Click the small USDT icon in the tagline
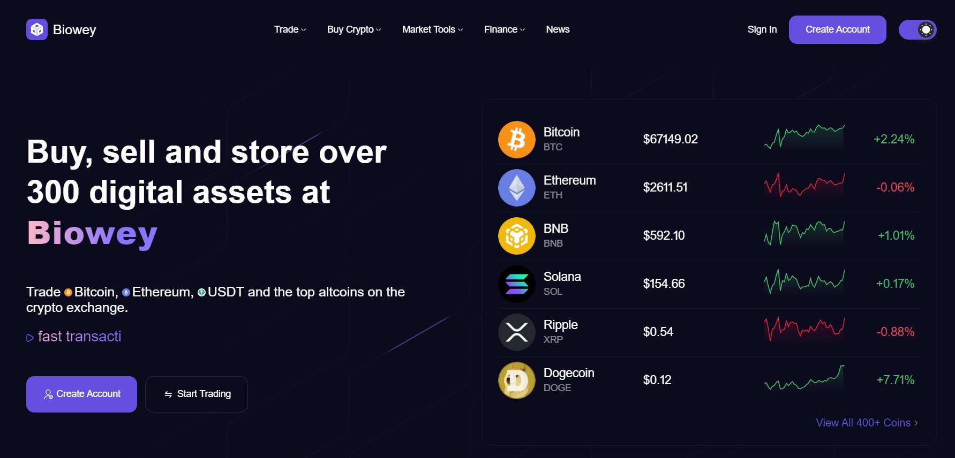This screenshot has height=458, width=955. click(x=201, y=292)
